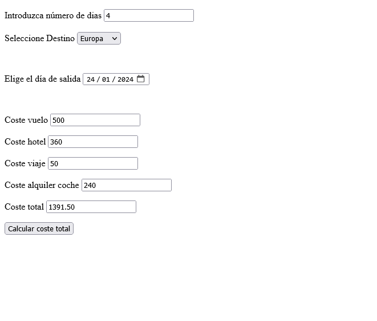
Task: Click into the Coste viaje field
Action: click(x=92, y=163)
